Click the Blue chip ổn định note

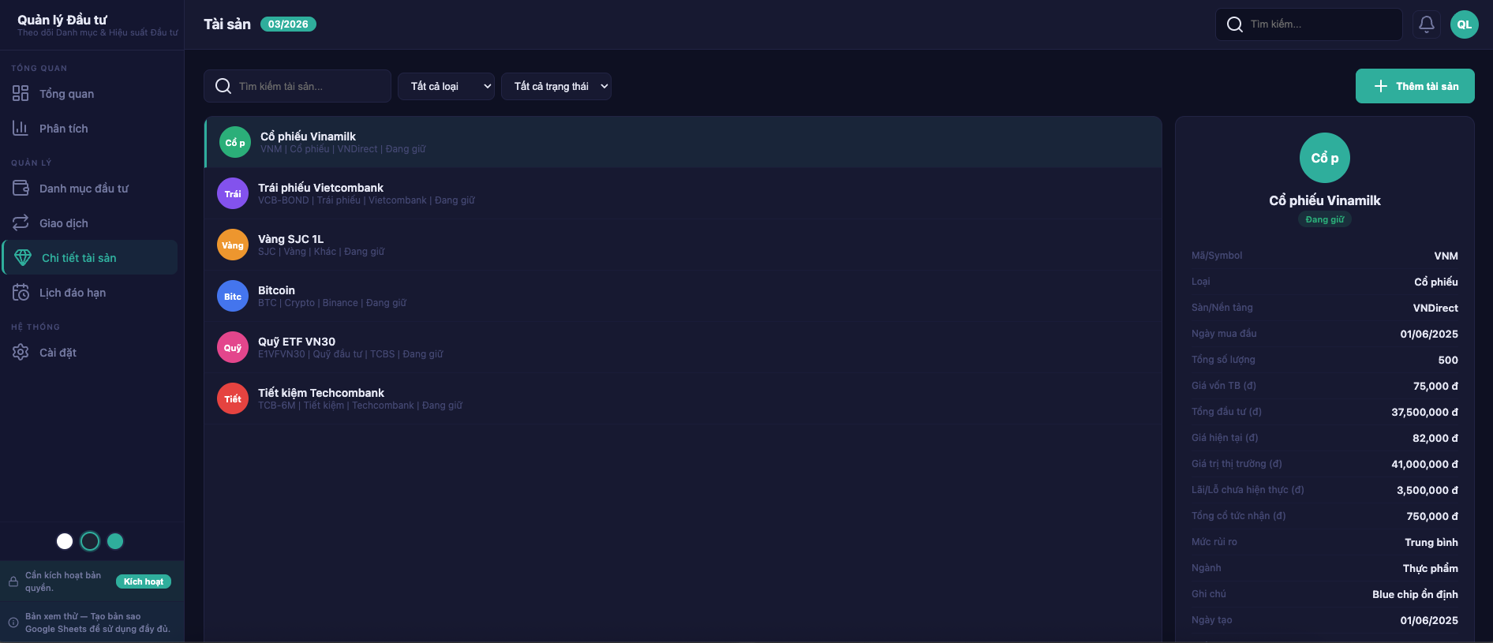click(1415, 594)
